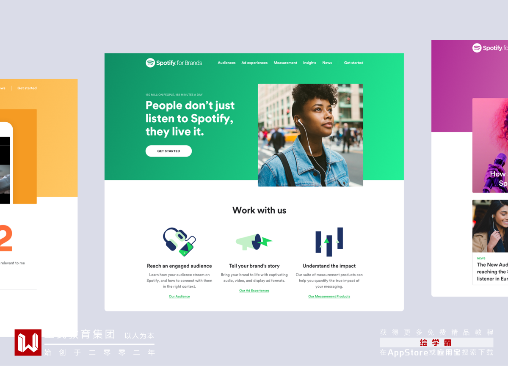508x366 pixels.
Task: Click the Tell your brand's story heading
Action: click(254, 266)
